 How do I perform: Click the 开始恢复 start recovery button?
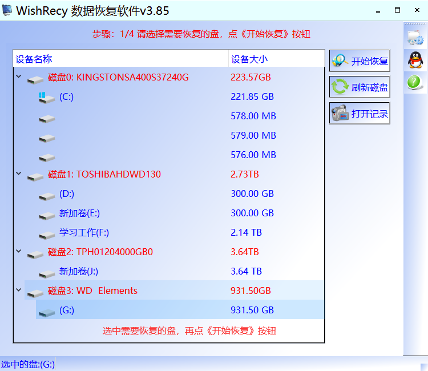pyautogui.click(x=360, y=61)
